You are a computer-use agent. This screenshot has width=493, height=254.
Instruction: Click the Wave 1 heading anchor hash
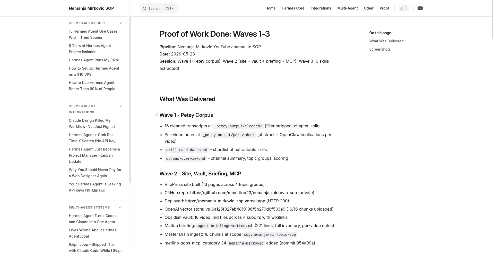156,115
